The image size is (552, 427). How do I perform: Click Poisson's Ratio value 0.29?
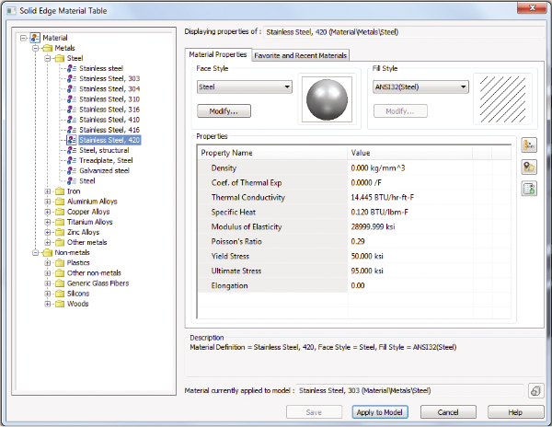[x=409, y=241]
